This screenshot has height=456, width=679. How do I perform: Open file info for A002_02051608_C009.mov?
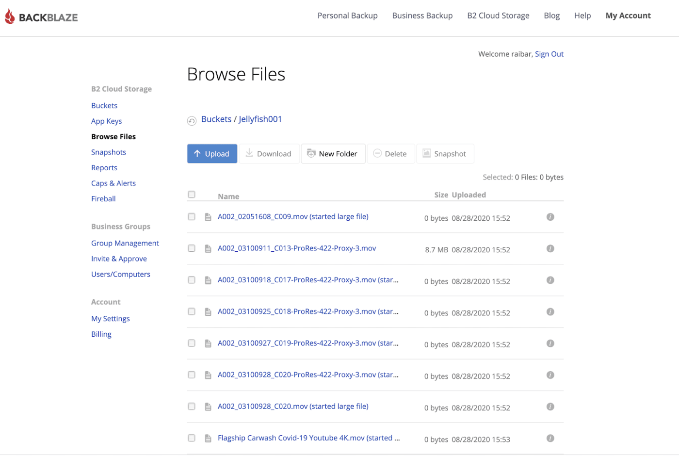coord(550,217)
